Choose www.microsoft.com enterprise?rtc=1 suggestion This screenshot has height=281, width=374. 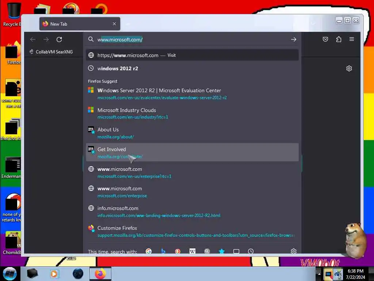point(192,172)
